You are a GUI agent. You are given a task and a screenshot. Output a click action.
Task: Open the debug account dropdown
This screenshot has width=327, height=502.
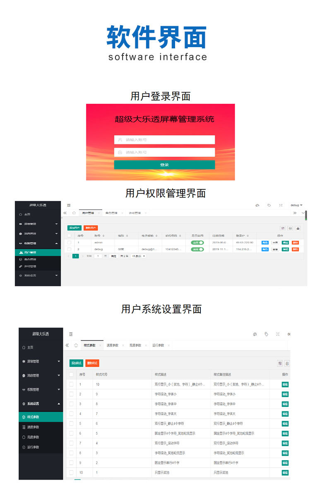(296, 205)
